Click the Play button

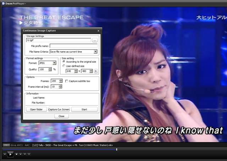tap(10, 155)
